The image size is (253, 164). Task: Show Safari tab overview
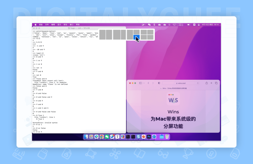point(216,83)
